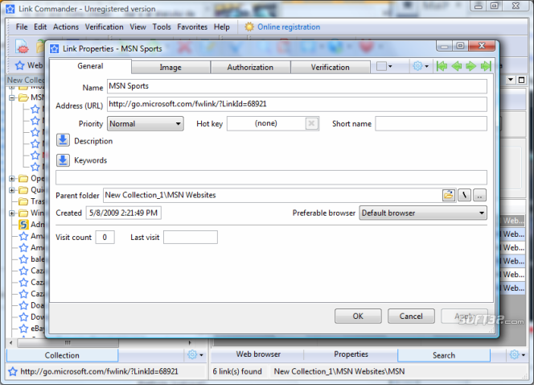Switch to the Search tab
The width and height of the screenshot is (534, 385).
pyautogui.click(x=444, y=355)
